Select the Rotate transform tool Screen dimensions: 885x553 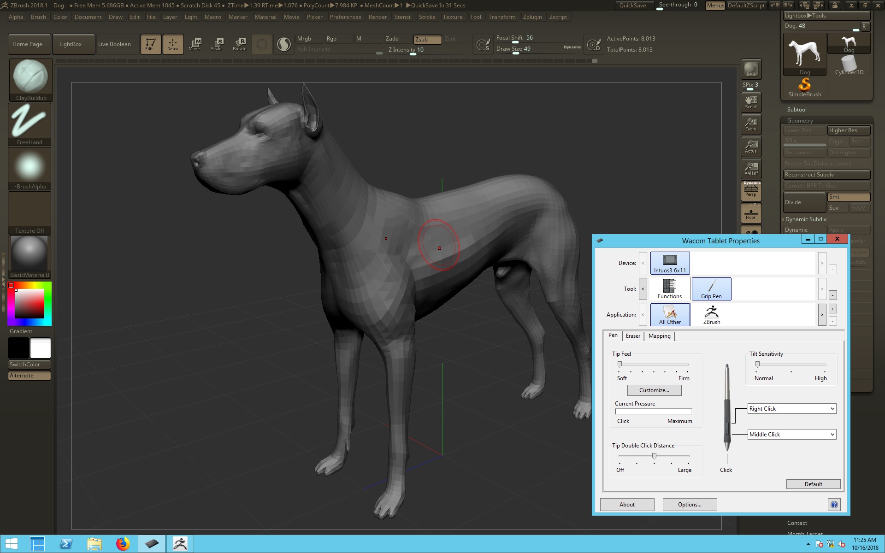coord(239,44)
